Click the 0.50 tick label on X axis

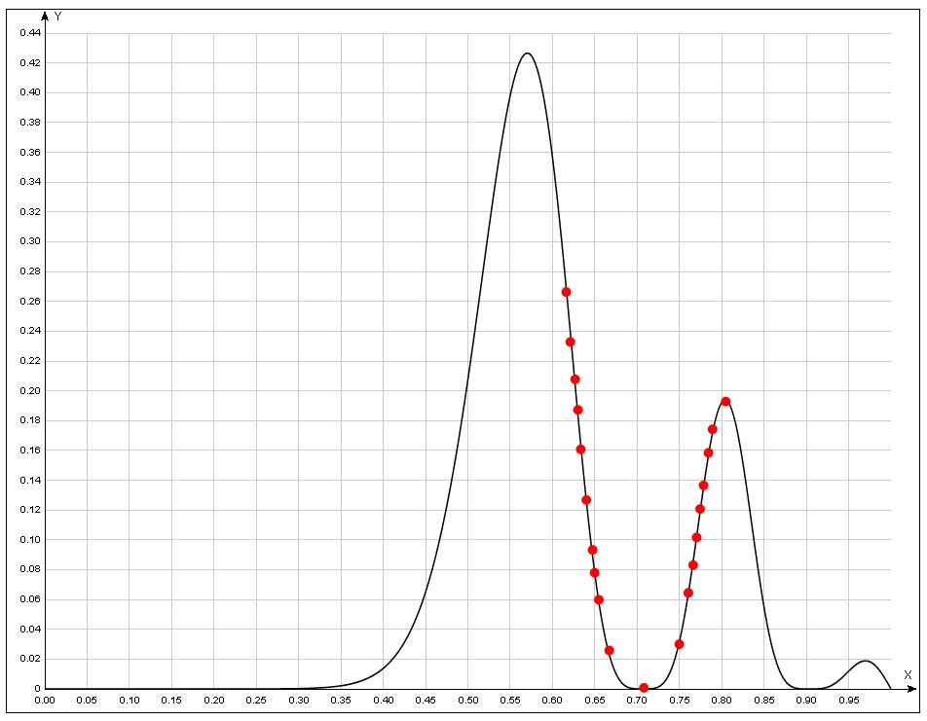[x=468, y=700]
